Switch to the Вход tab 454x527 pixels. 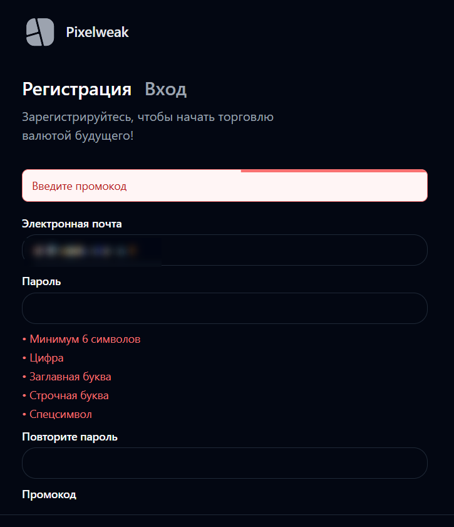pyautogui.click(x=165, y=90)
